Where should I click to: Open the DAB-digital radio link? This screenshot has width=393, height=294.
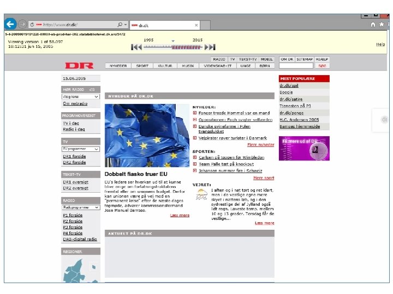[80, 239]
